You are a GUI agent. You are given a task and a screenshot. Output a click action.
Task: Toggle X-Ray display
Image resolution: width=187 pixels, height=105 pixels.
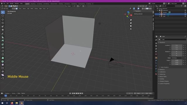[x=143, y=8]
